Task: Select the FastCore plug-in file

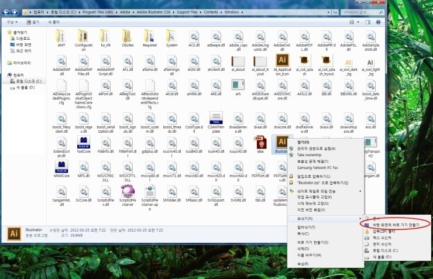Action: [x=83, y=143]
